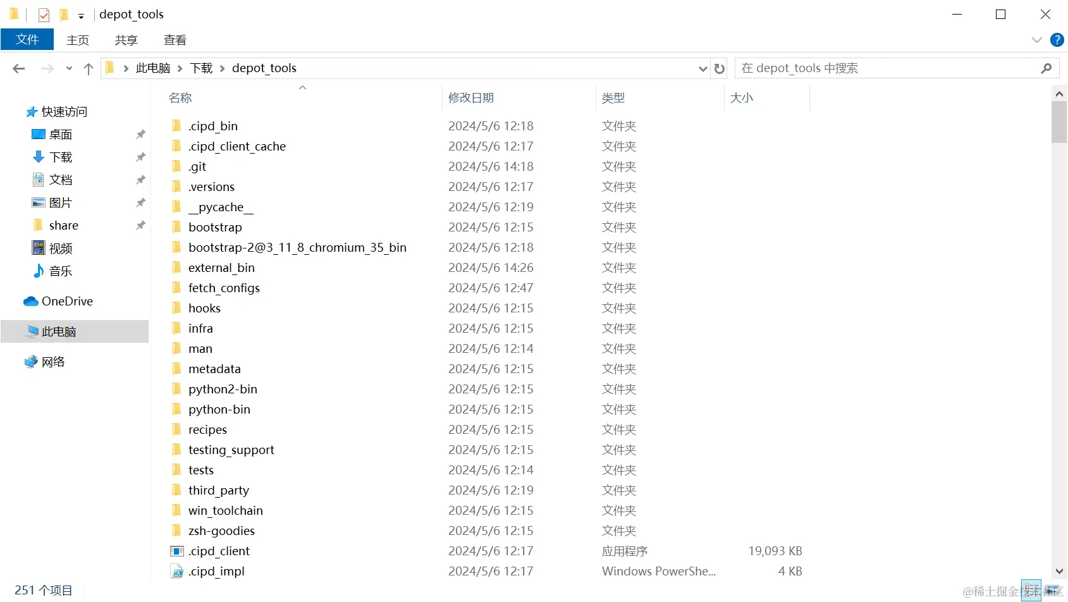
Task: Sort by the 大小 column header
Action: 742,98
